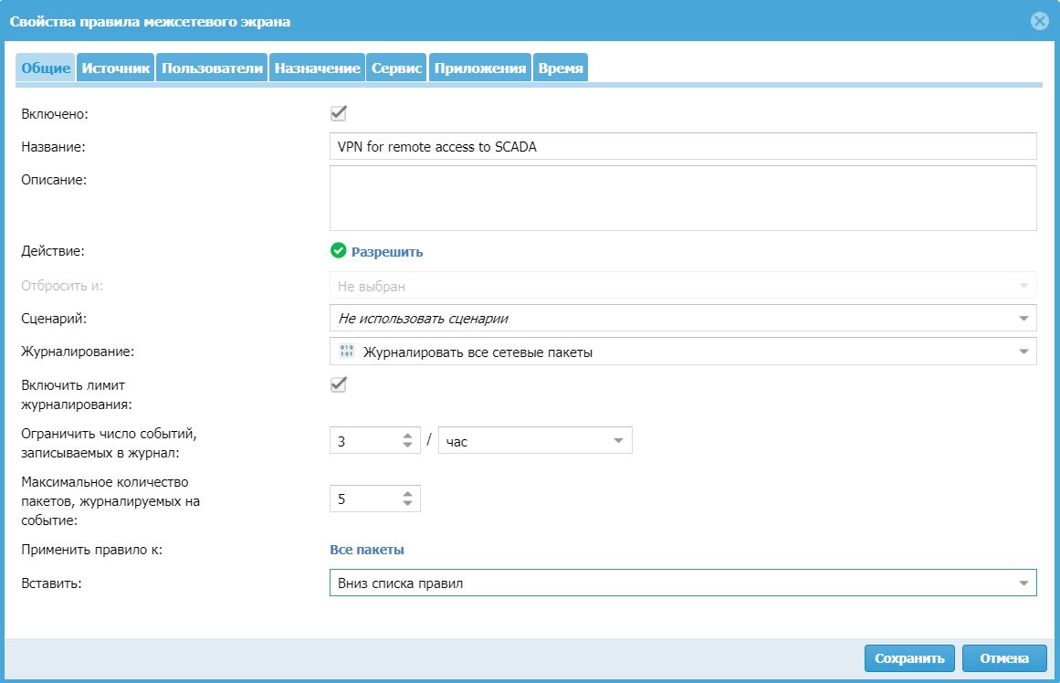Open the Журналирование dropdown
The height and width of the screenshot is (683, 1060).
coord(683,352)
